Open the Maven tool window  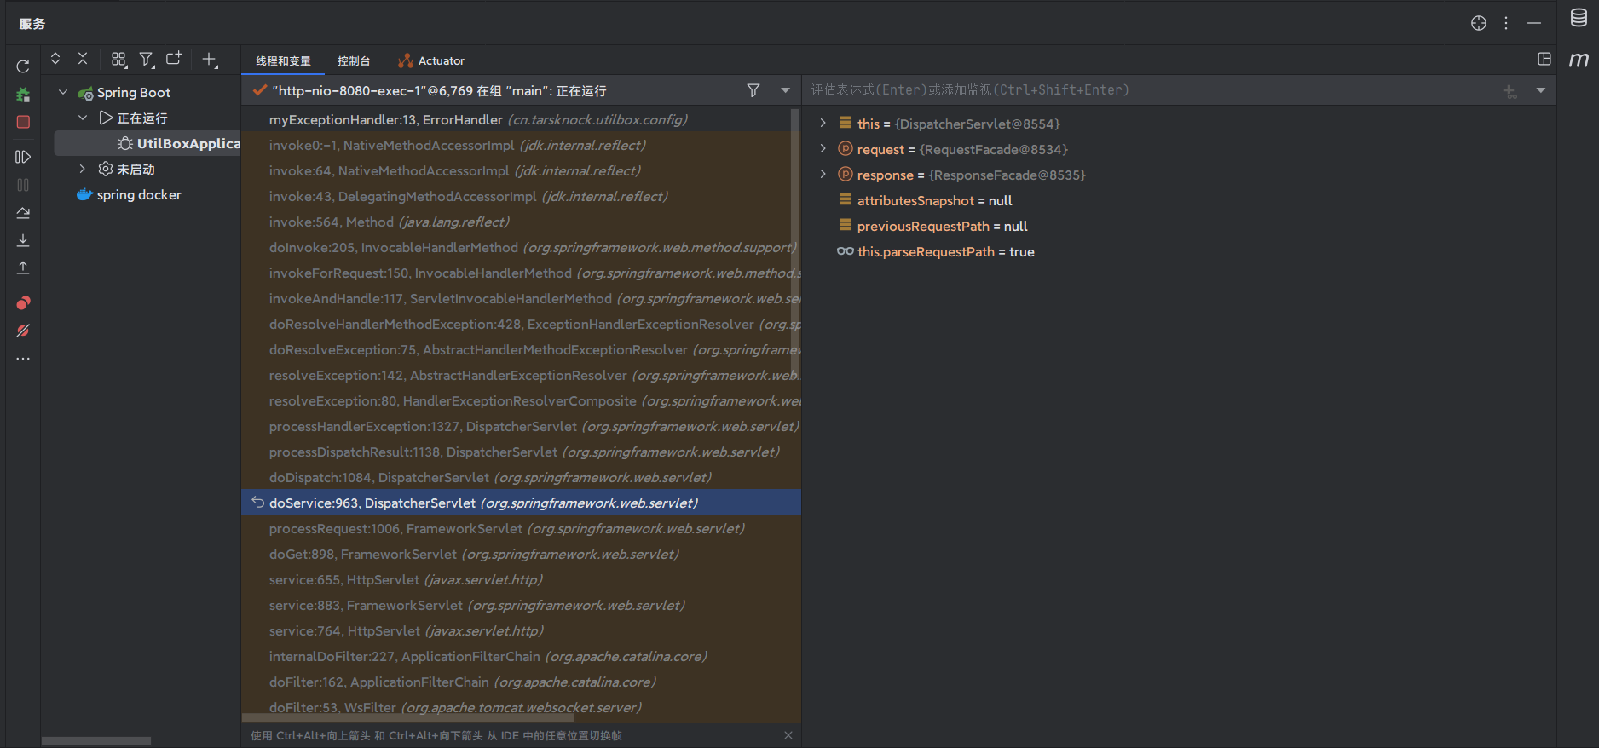1579,60
